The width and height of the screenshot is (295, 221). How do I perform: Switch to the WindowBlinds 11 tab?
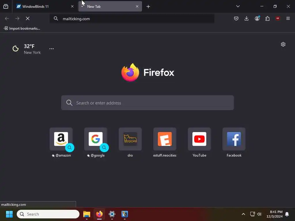tap(45, 7)
